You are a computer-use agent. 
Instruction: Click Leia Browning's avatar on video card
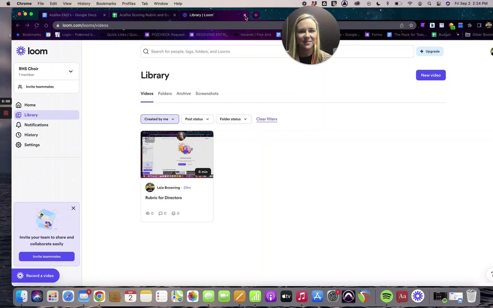tap(150, 187)
